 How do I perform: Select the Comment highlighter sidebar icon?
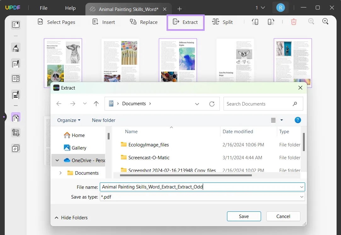coord(16,48)
